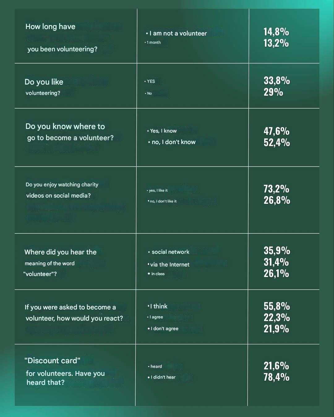Viewport: 334px width, 417px height.
Task: Click the "Discount card" question heading
Action: pos(52,361)
